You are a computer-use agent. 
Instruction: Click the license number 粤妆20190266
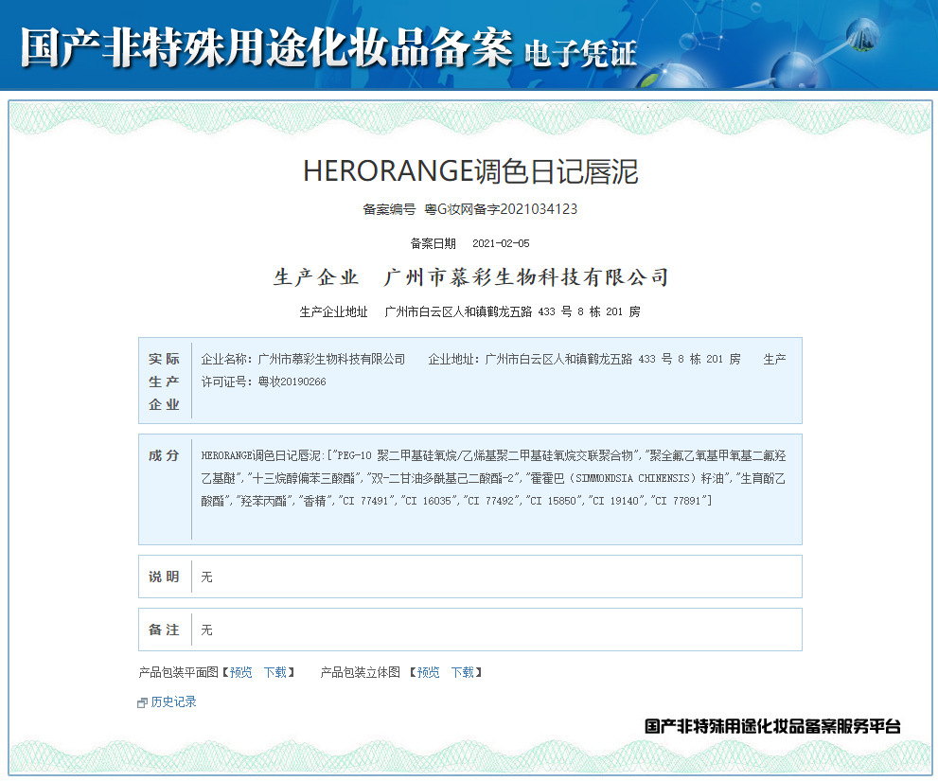tap(292, 382)
